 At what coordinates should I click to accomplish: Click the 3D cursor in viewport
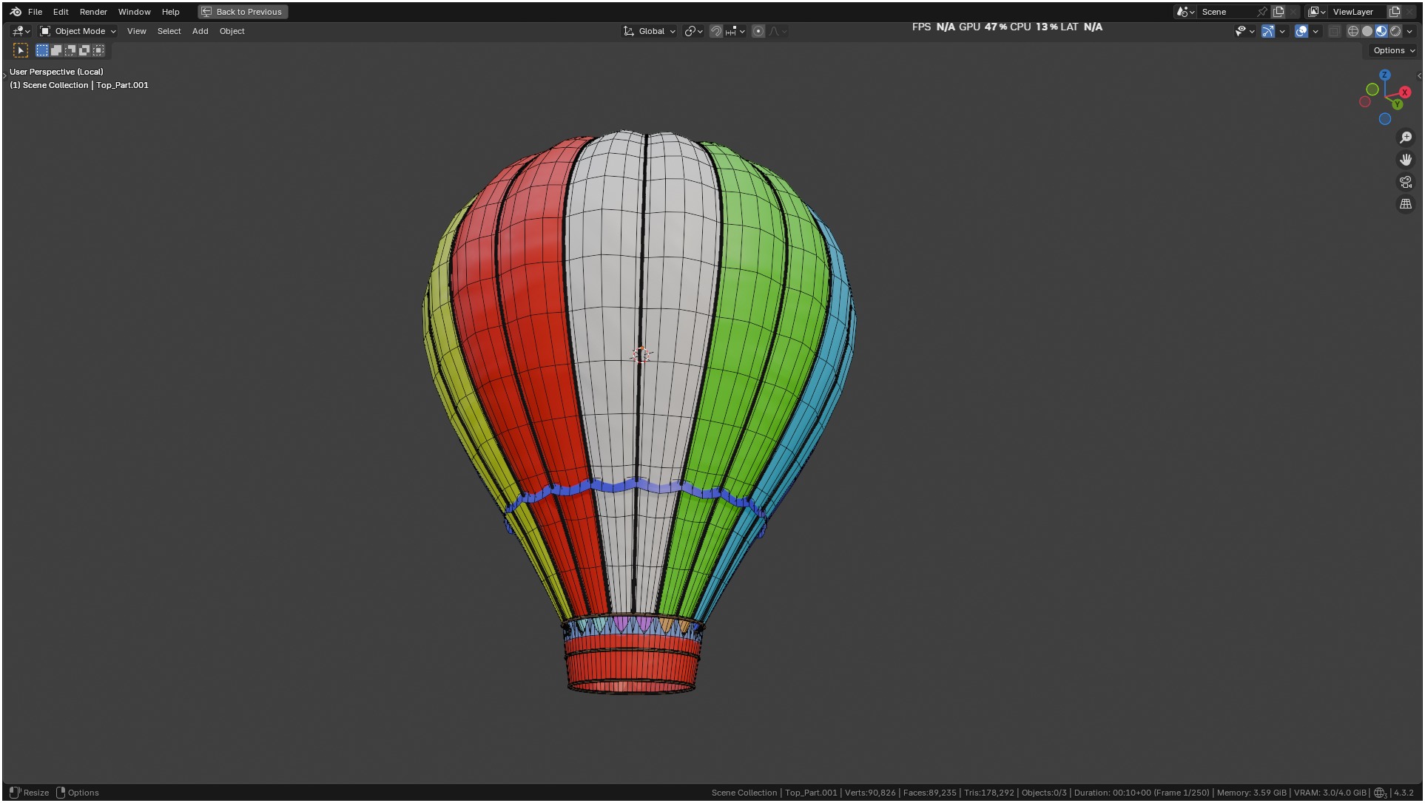[641, 356]
